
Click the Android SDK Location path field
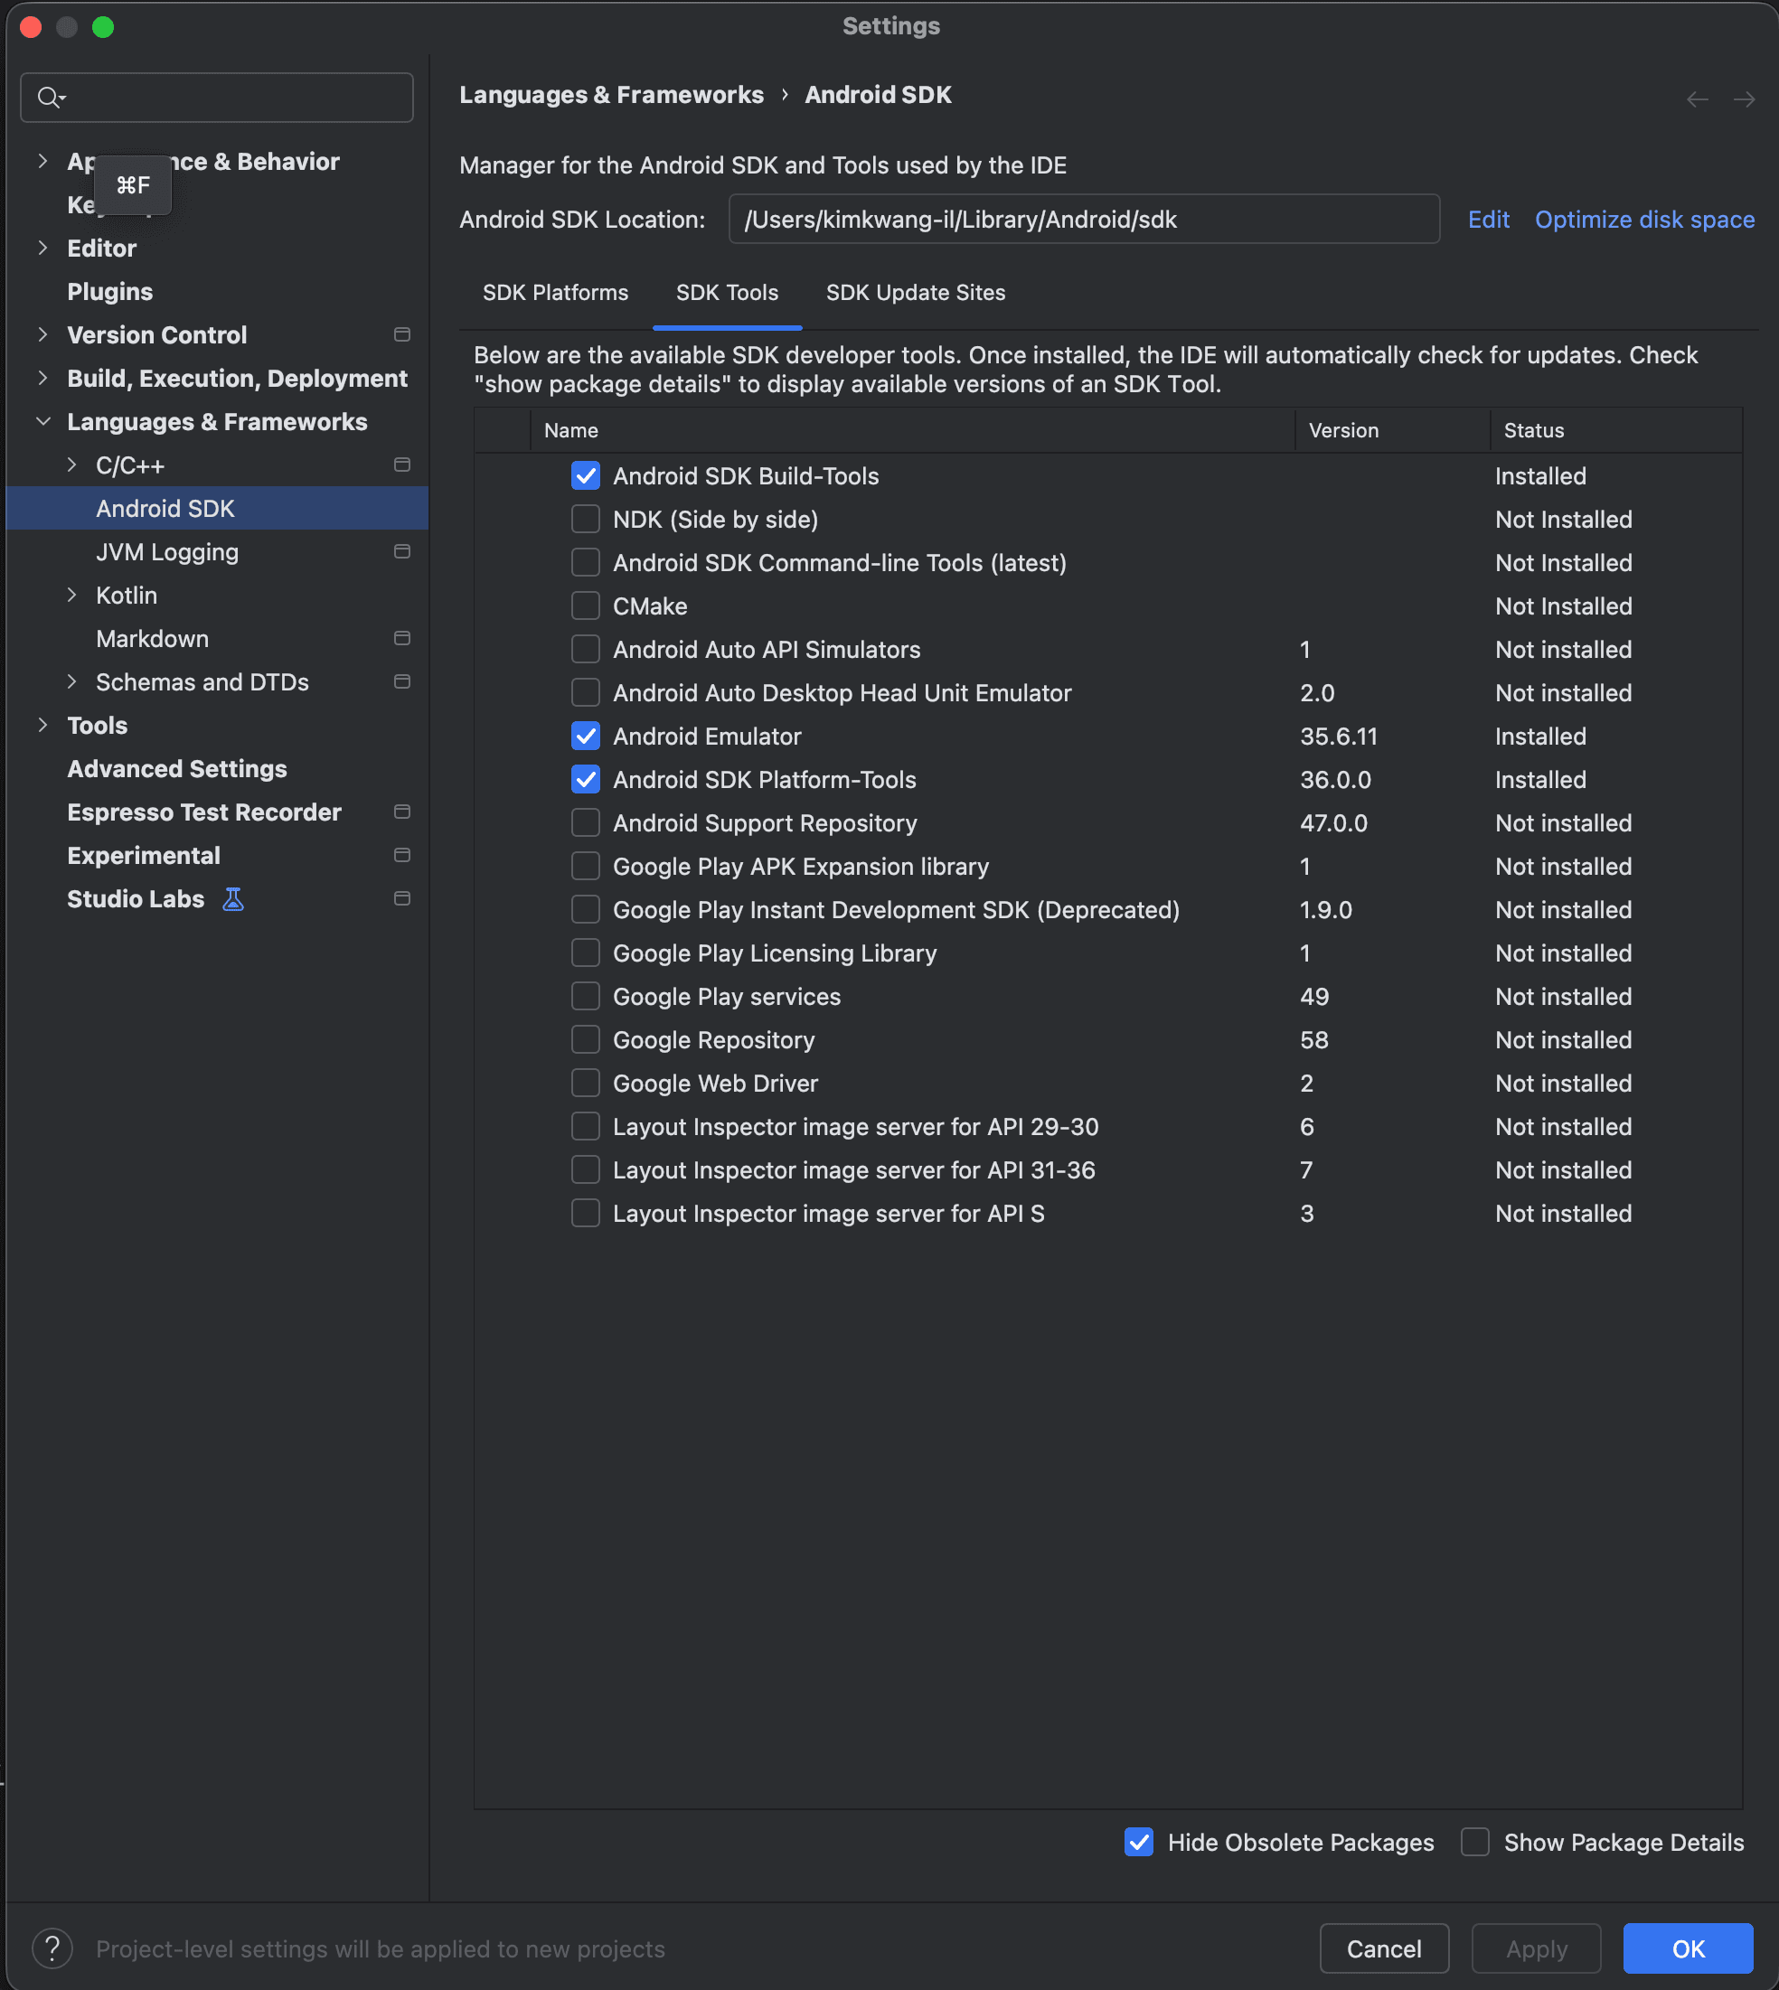click(x=1084, y=219)
